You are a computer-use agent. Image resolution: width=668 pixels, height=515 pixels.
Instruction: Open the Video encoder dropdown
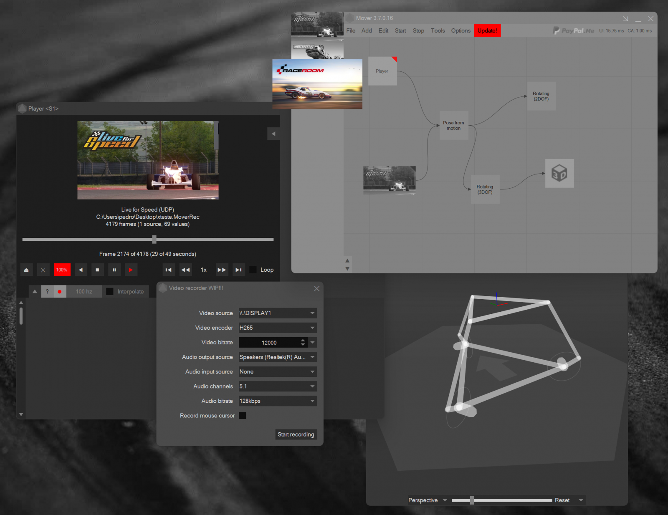278,328
